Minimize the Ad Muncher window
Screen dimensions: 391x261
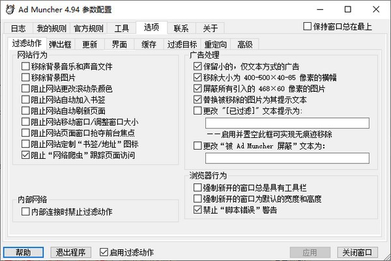[320, 10]
